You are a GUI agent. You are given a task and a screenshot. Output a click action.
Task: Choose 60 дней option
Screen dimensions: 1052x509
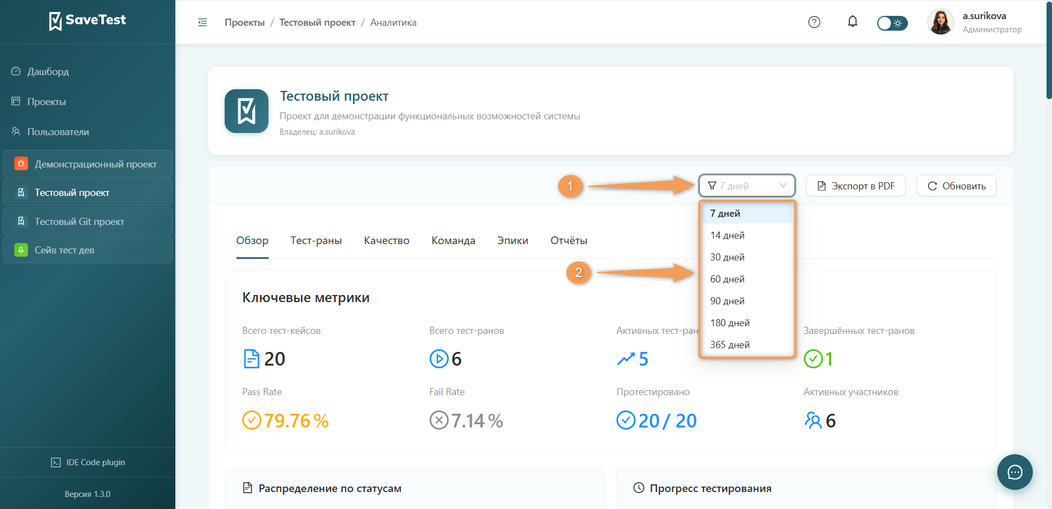[747, 279]
